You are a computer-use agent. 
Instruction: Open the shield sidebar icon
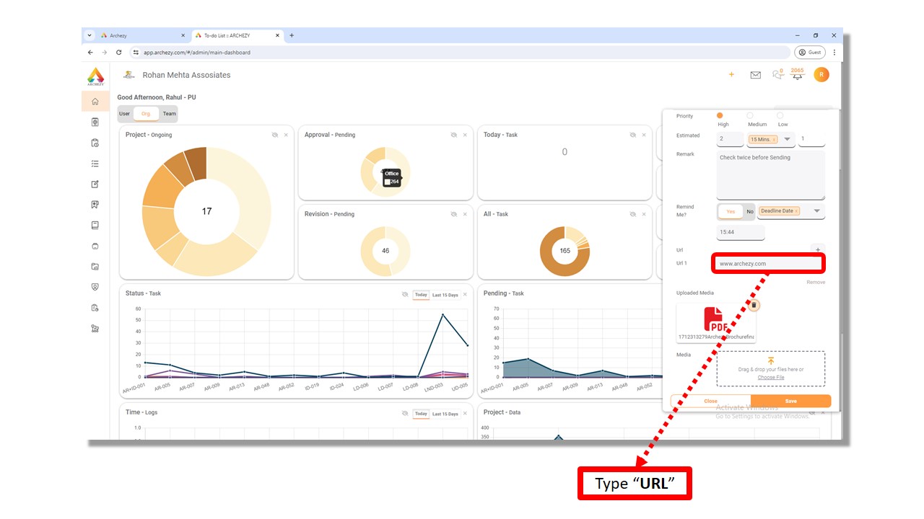(x=95, y=287)
